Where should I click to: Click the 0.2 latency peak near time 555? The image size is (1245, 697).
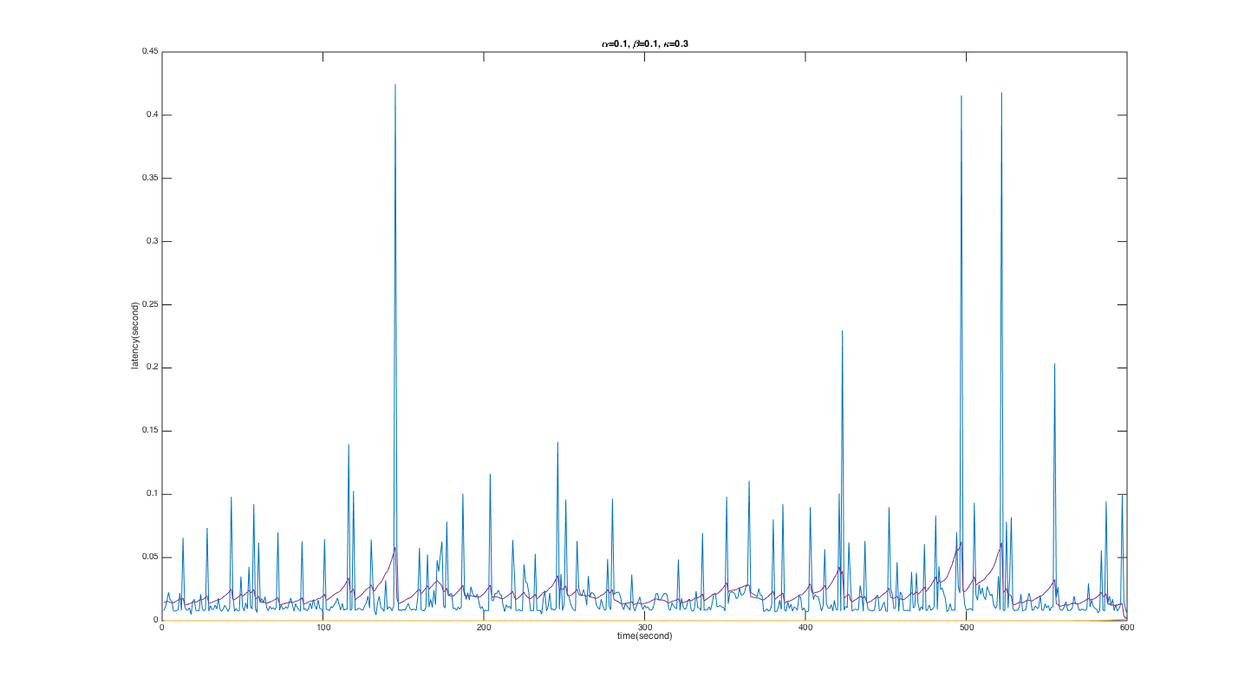(1054, 364)
